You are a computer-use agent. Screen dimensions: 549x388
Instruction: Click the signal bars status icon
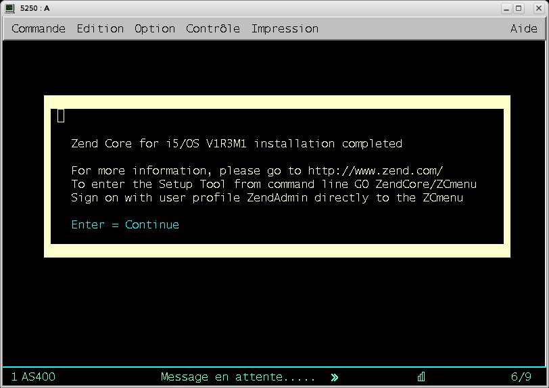pyautogui.click(x=421, y=377)
